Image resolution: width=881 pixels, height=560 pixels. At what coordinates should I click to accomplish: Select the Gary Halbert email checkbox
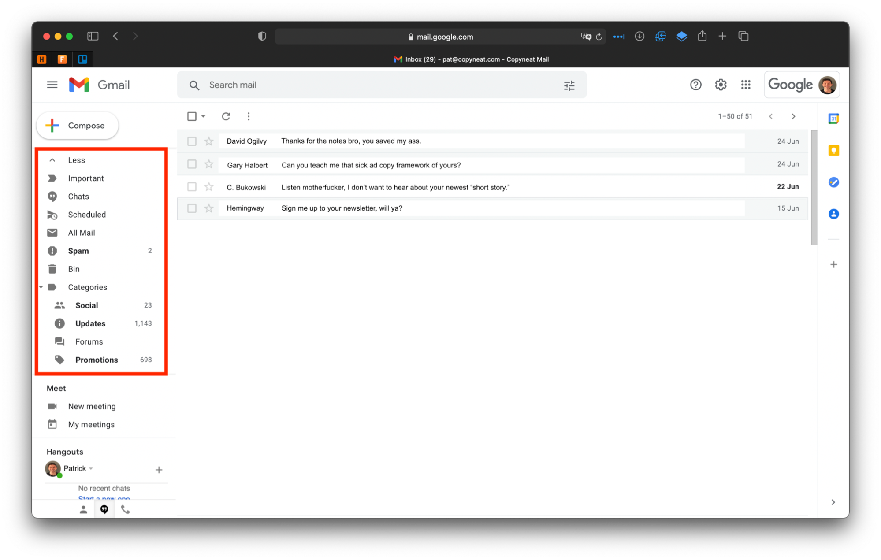tap(192, 164)
